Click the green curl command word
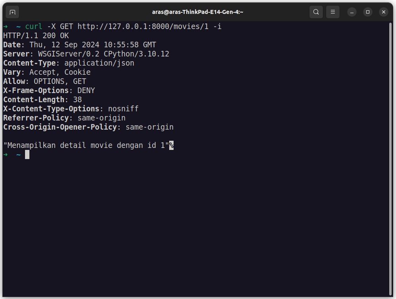 tap(34, 27)
